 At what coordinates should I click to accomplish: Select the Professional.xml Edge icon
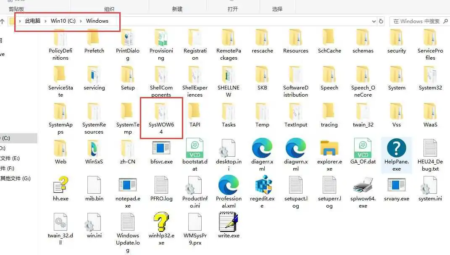click(x=229, y=185)
